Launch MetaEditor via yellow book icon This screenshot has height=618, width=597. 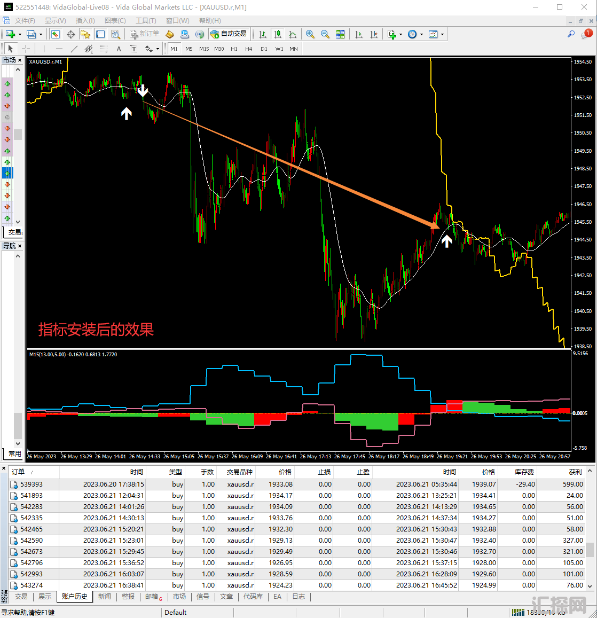pyautogui.click(x=170, y=34)
